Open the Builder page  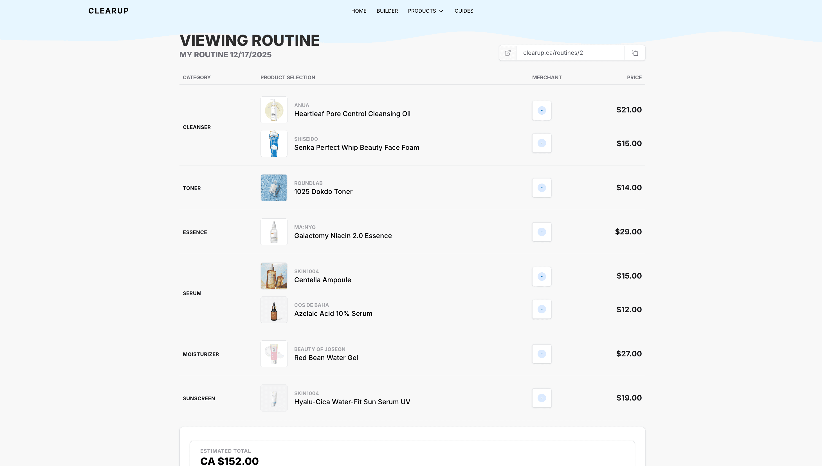387,11
